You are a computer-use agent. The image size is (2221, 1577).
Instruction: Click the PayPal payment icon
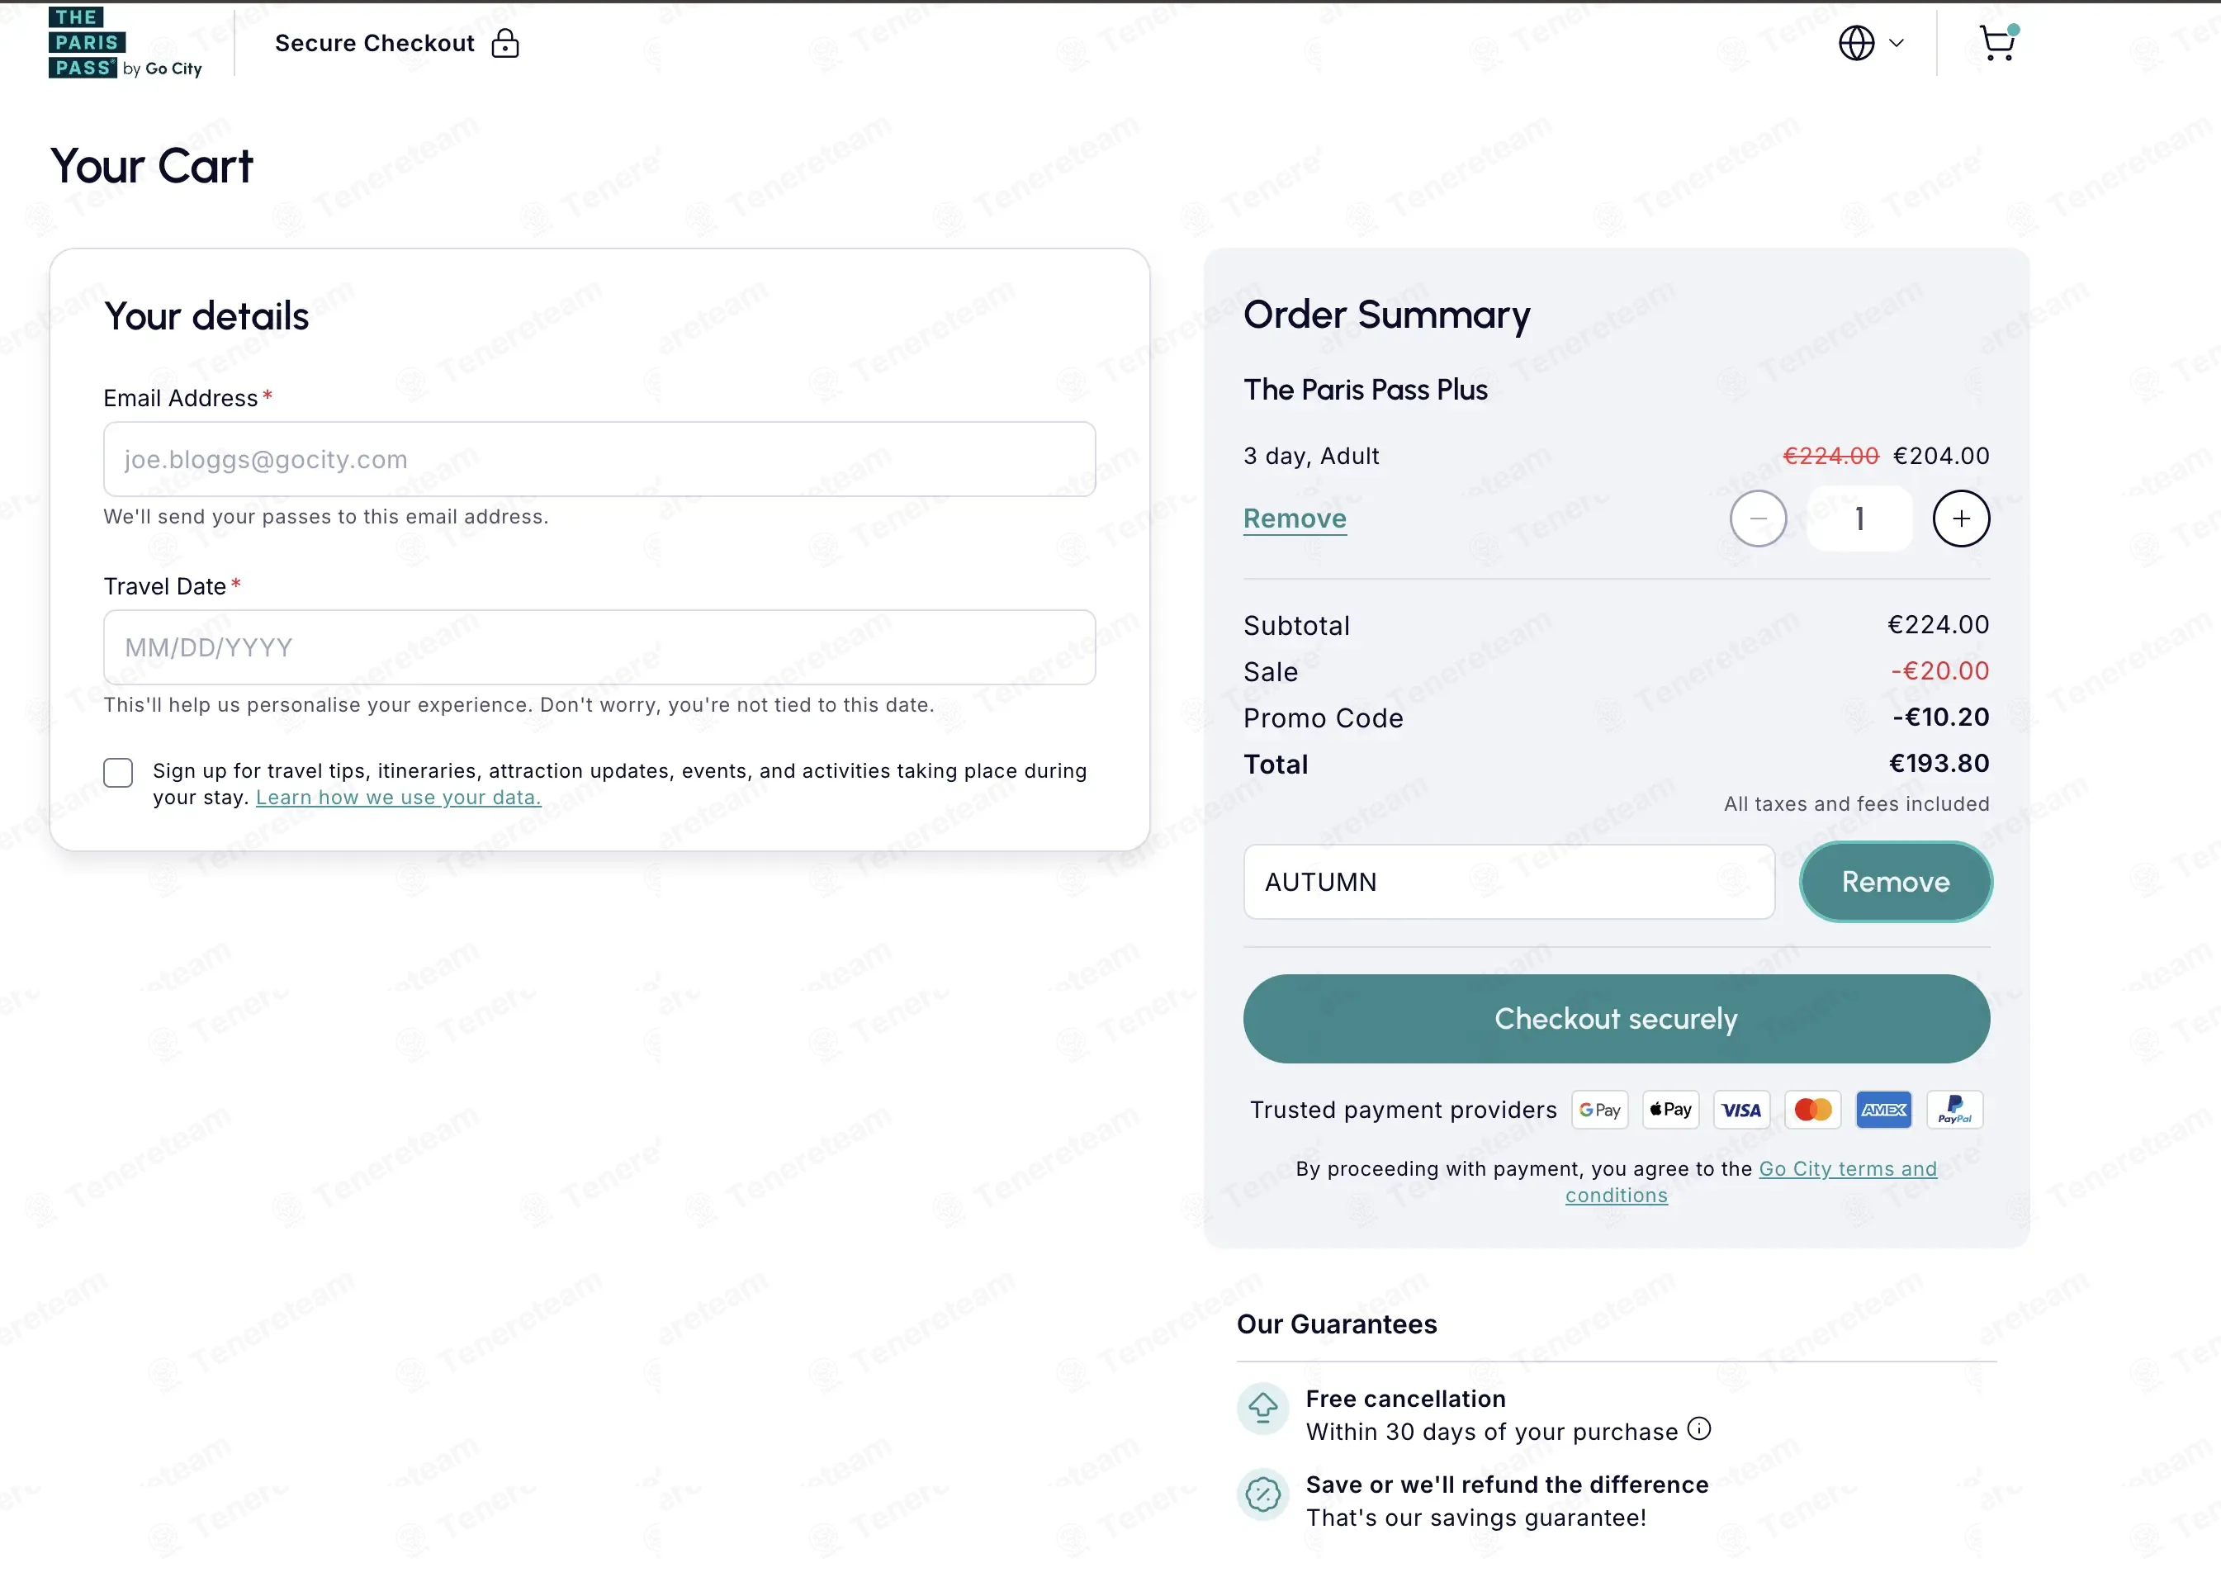(x=1954, y=1110)
